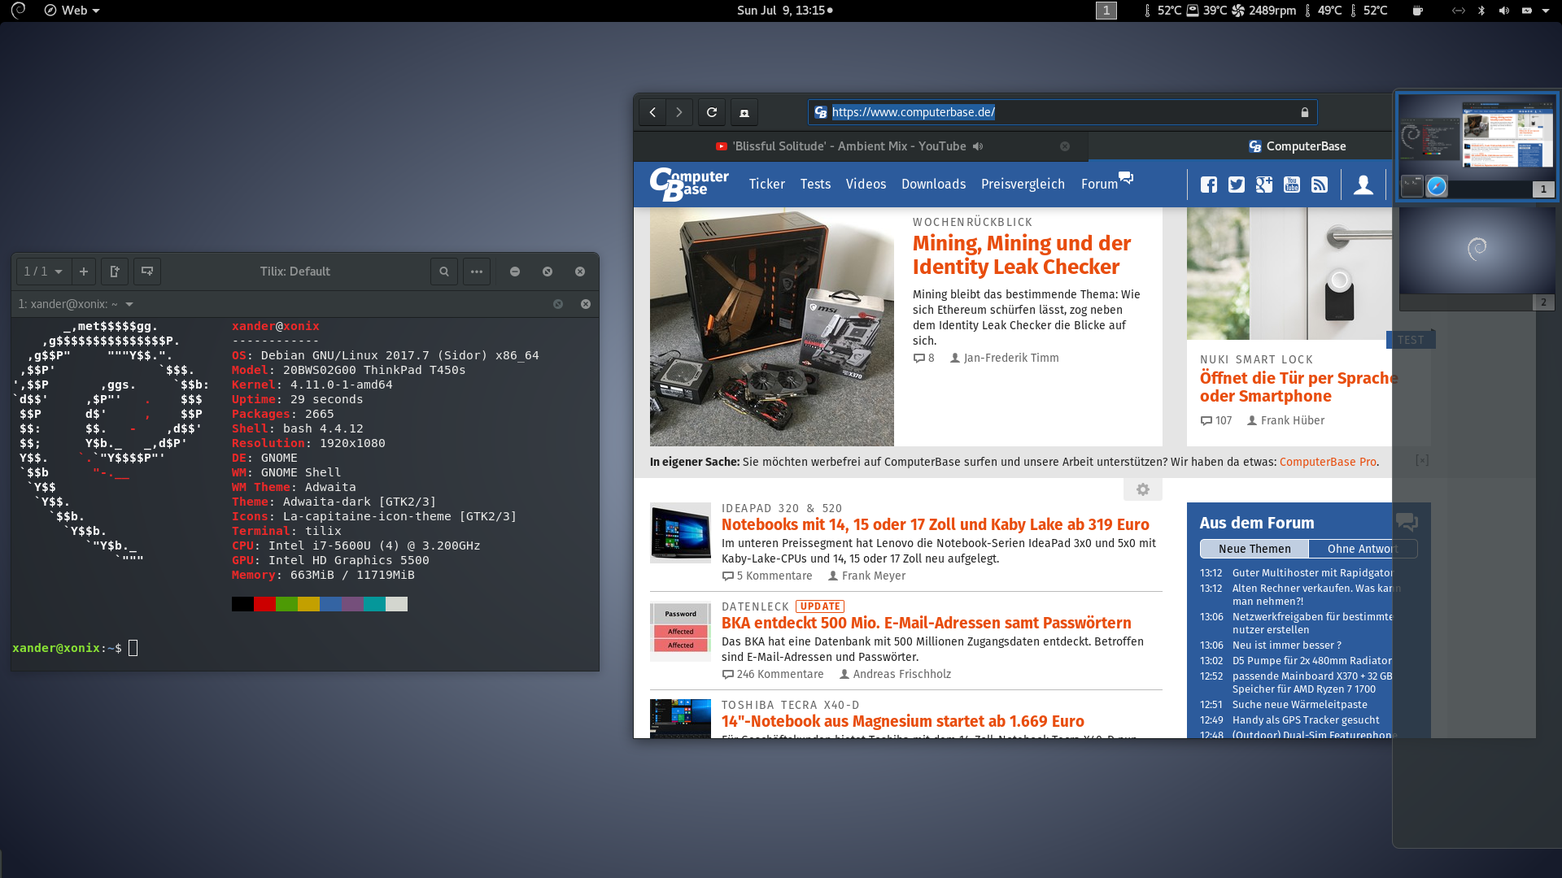This screenshot has height=878, width=1562.
Task: Open ComputerBase Twitter icon link
Action: [x=1237, y=185]
